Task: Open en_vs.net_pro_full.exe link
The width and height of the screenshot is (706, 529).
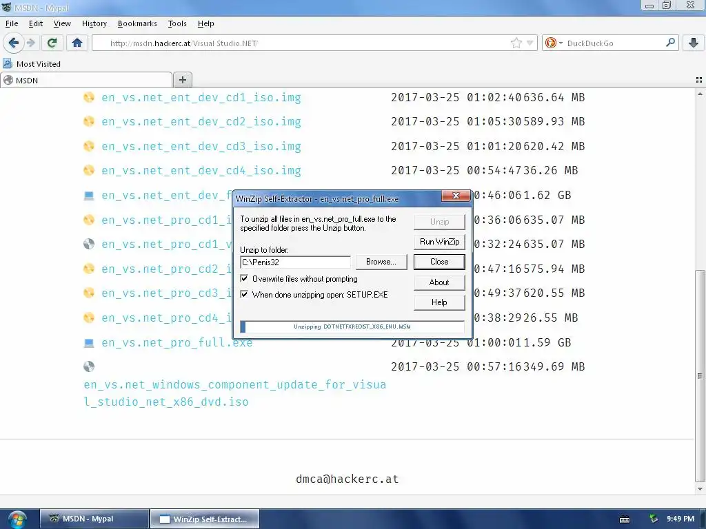Action: tap(177, 343)
